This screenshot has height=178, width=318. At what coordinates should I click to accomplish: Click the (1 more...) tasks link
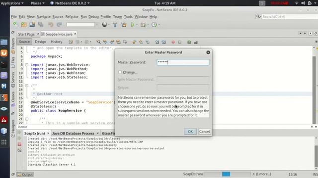point(263,174)
